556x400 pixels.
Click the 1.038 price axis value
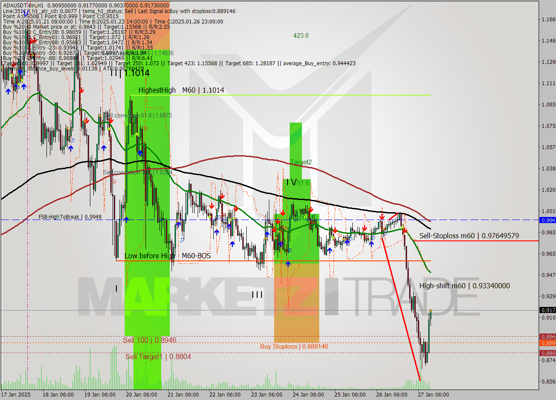[x=548, y=168]
